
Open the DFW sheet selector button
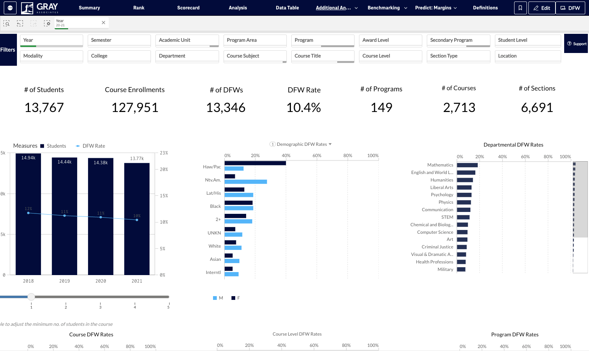[570, 8]
